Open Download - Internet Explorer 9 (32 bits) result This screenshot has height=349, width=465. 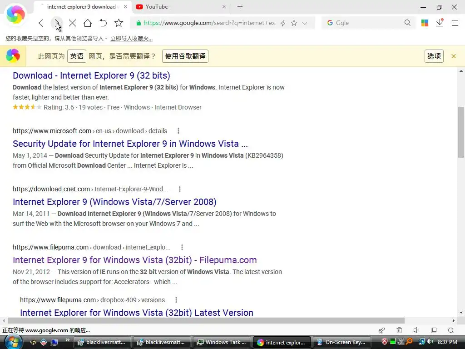click(x=91, y=75)
